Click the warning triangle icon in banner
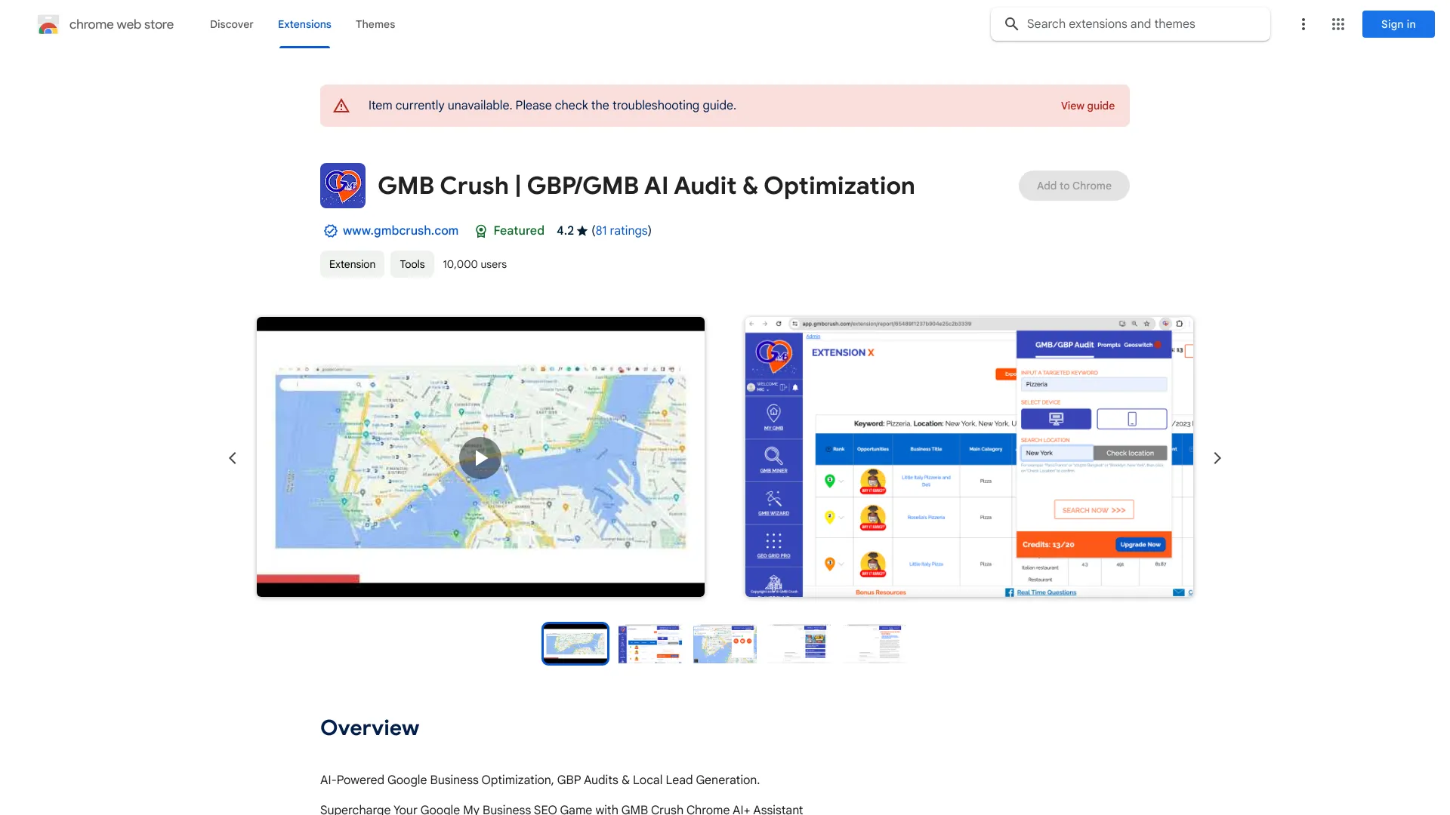Viewport: 1450px width, 815px height. 341,106
